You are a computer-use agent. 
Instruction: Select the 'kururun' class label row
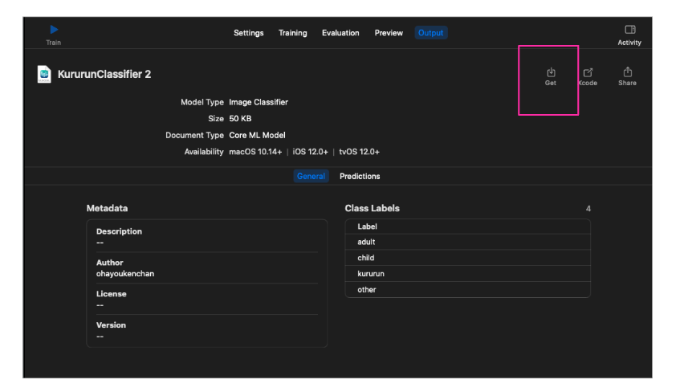pos(467,274)
